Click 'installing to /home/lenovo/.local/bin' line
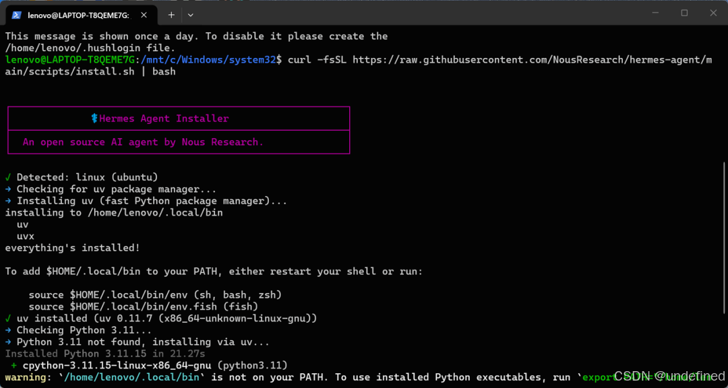This screenshot has width=728, height=388. pos(114,213)
